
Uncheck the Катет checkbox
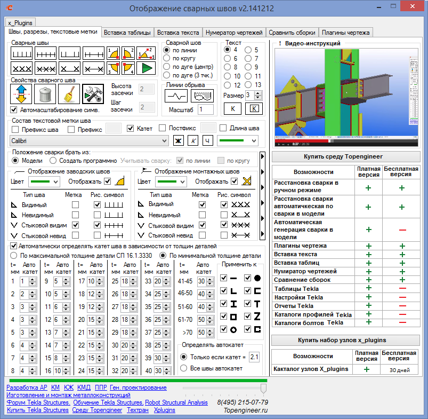coord(130,128)
